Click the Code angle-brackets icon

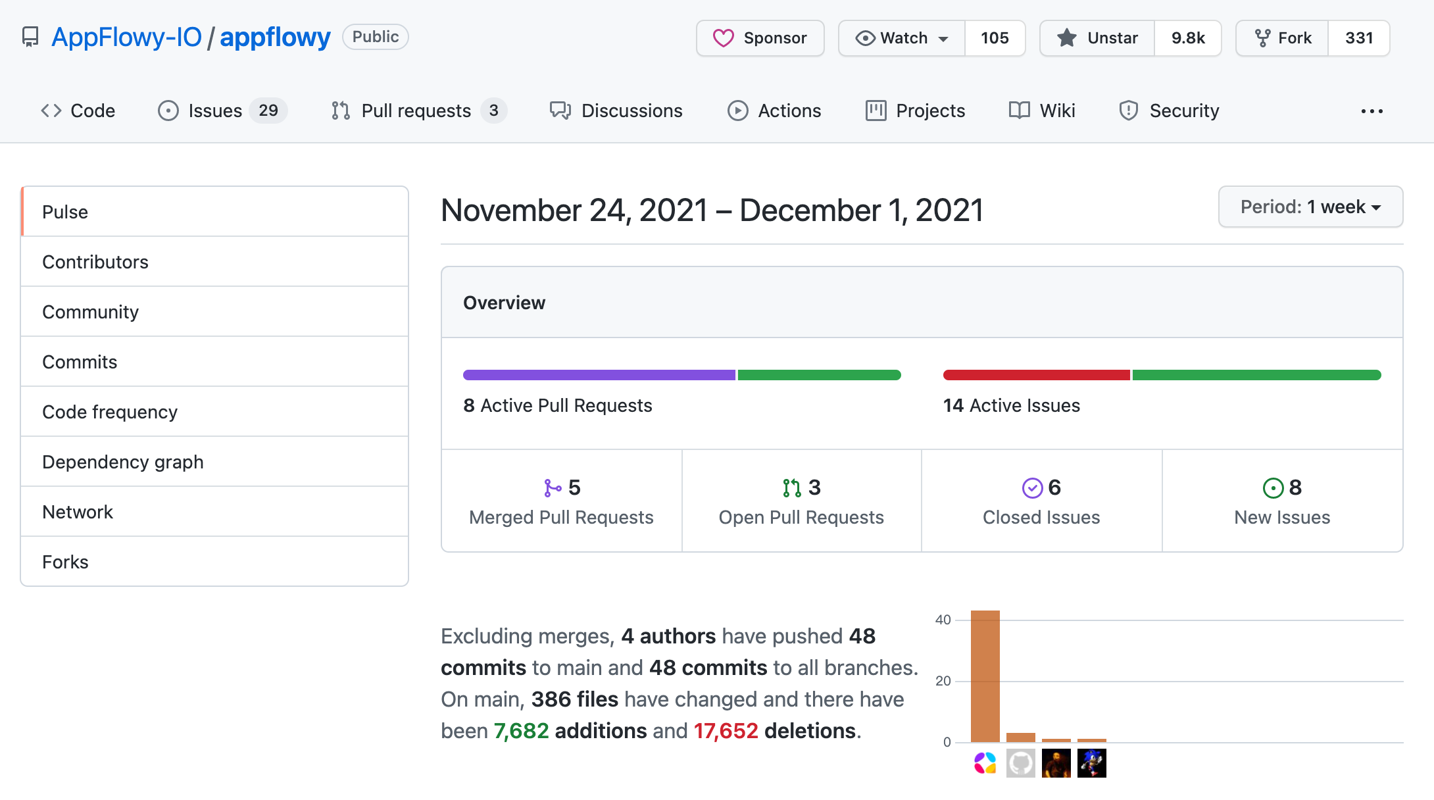click(x=51, y=111)
